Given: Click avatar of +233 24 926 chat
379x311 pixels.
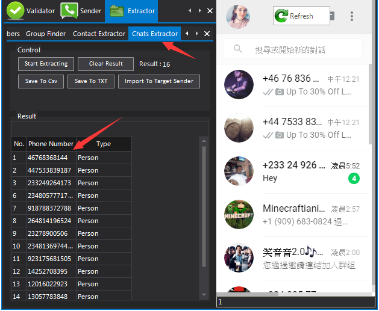Looking at the screenshot, I should 239,171.
